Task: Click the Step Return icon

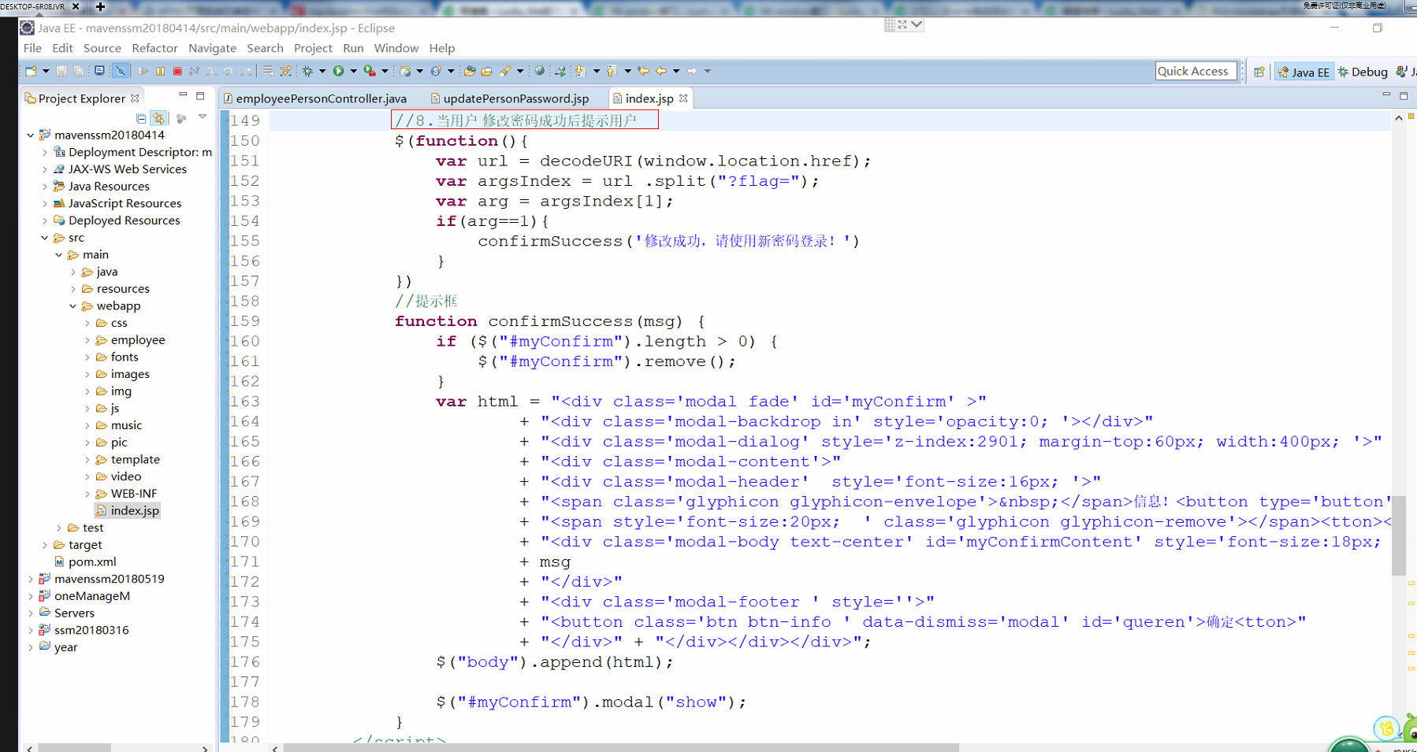Action: pos(246,71)
